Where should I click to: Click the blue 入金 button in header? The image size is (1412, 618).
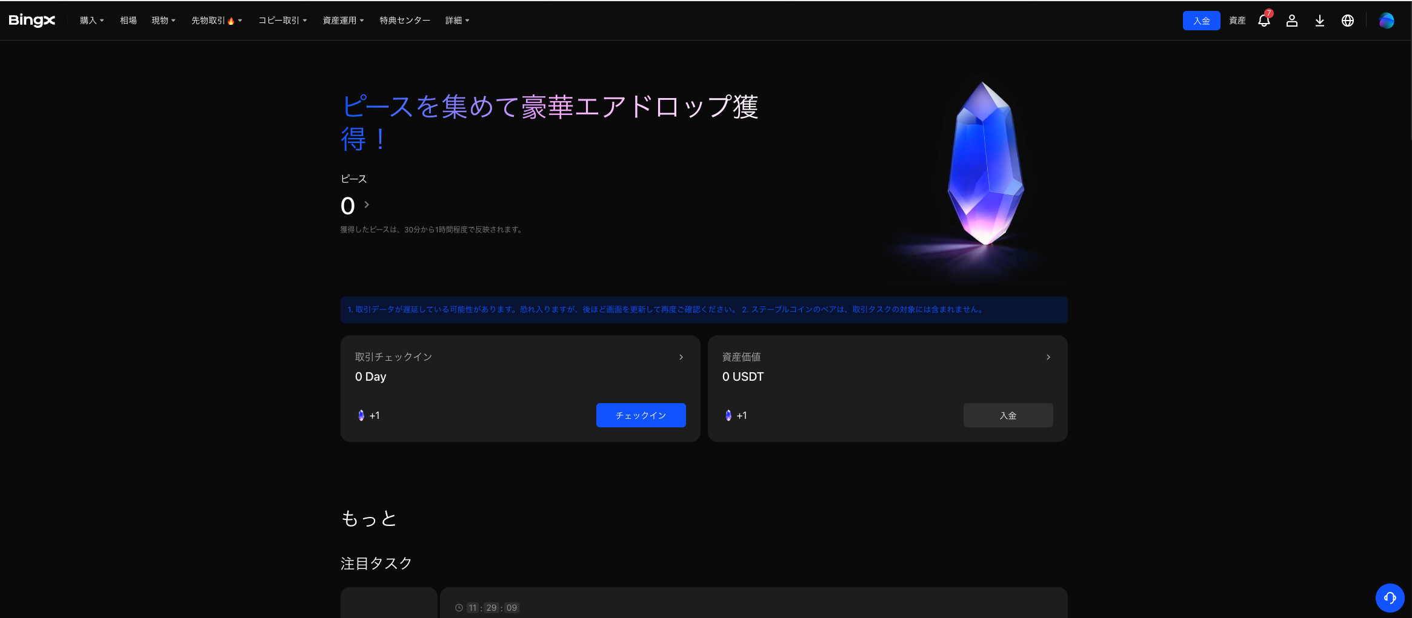tap(1201, 21)
